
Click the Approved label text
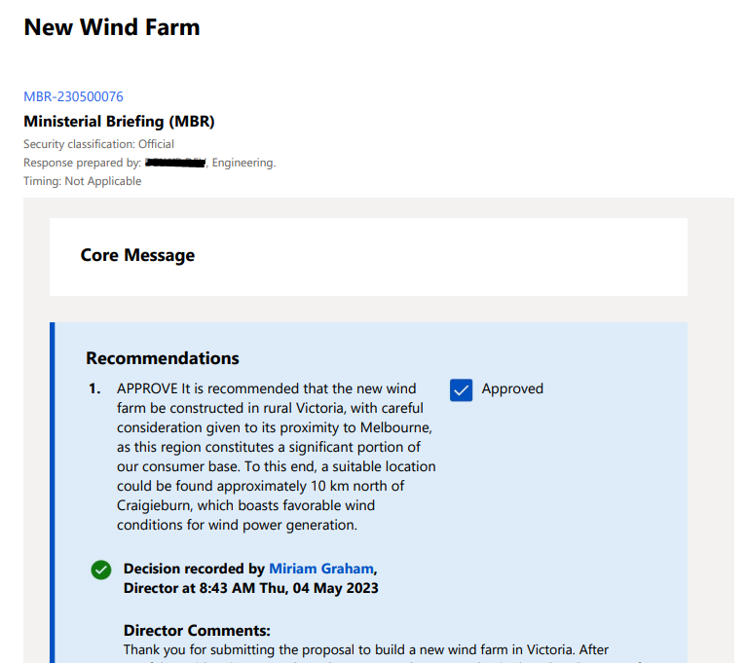coord(512,388)
